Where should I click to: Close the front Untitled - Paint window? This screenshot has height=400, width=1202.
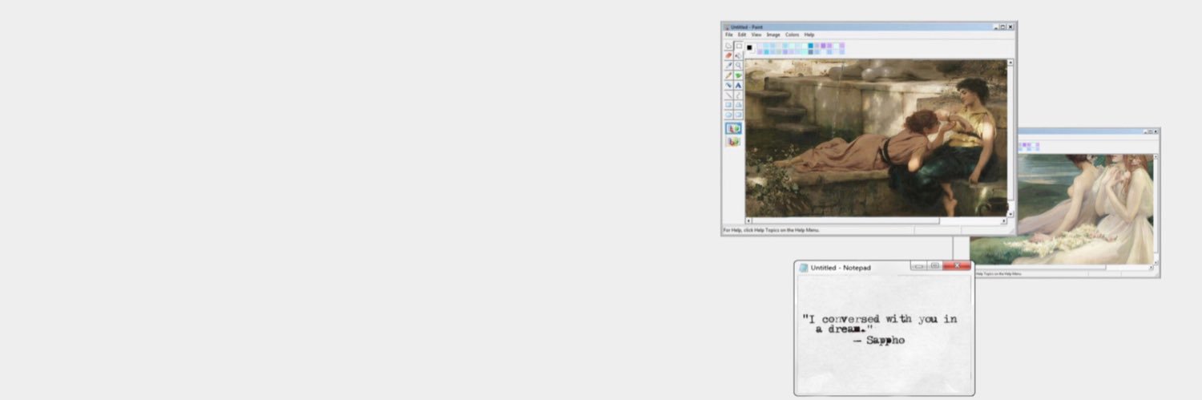click(1010, 27)
